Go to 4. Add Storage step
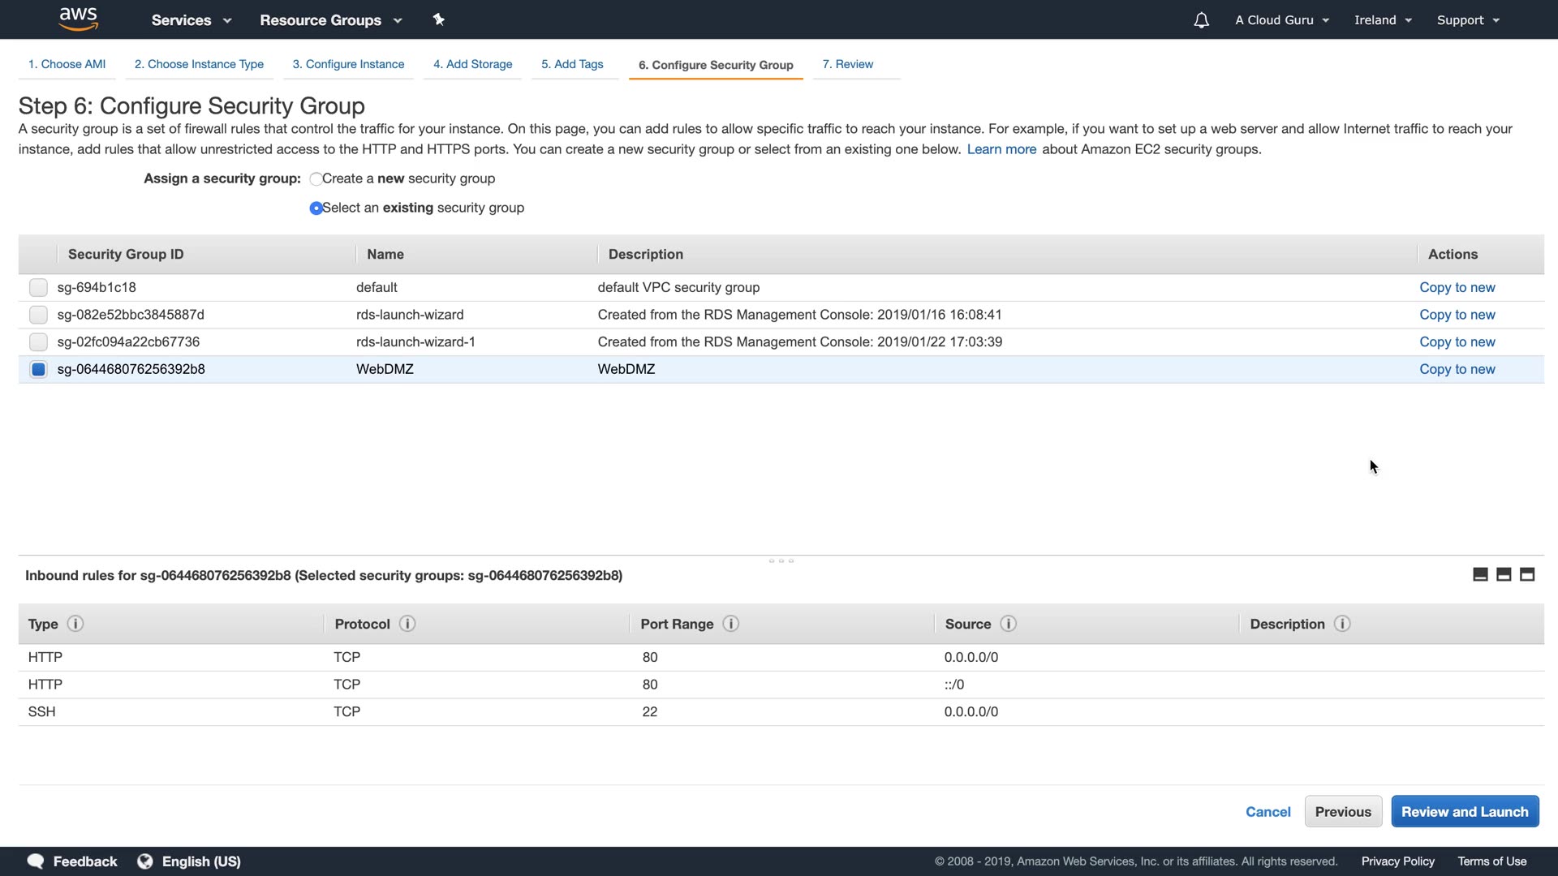Screen dimensions: 1558x876 (472, 64)
